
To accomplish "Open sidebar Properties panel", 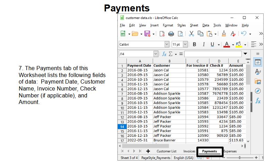I will [x=258, y=63].
